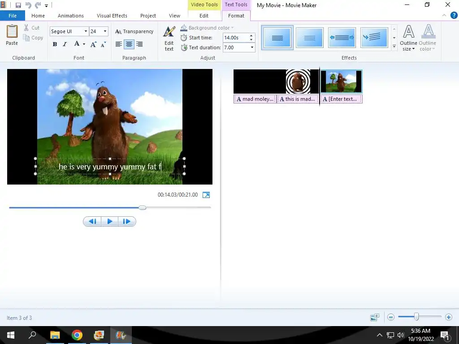
Task: Increase font size with grow icon
Action: coord(93,44)
